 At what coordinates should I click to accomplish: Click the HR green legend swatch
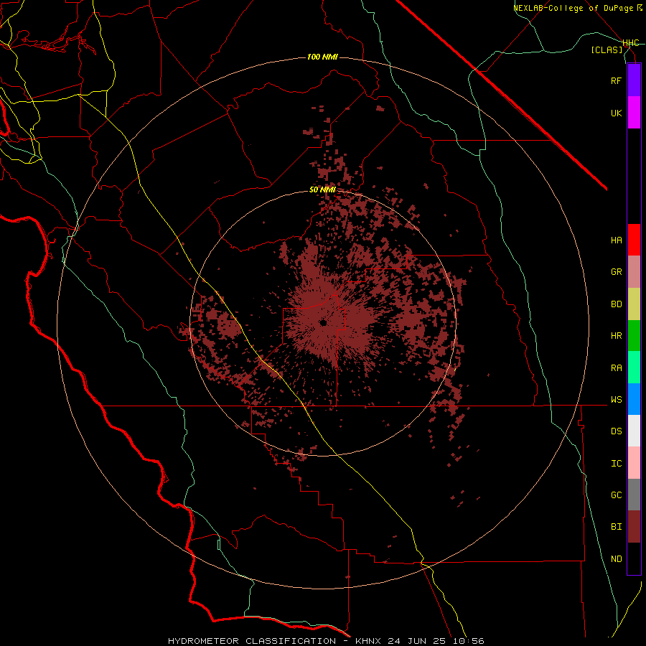pyautogui.click(x=634, y=336)
